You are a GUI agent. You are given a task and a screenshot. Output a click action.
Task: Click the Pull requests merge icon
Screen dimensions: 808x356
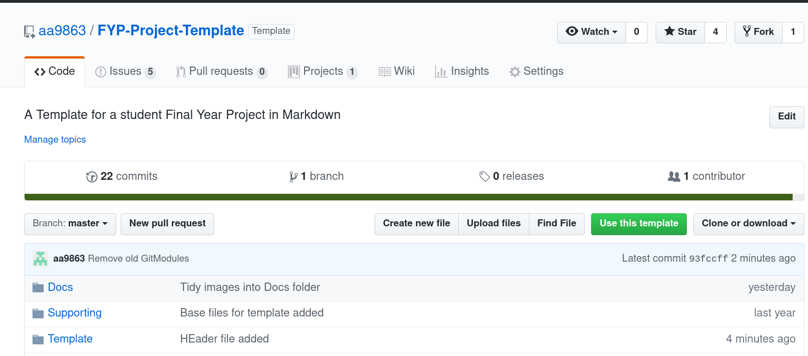point(181,72)
